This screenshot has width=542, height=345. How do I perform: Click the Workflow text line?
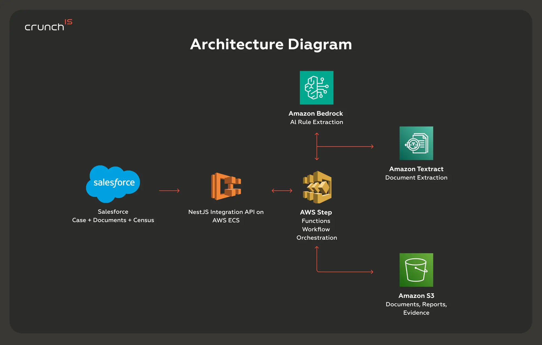(x=316, y=229)
